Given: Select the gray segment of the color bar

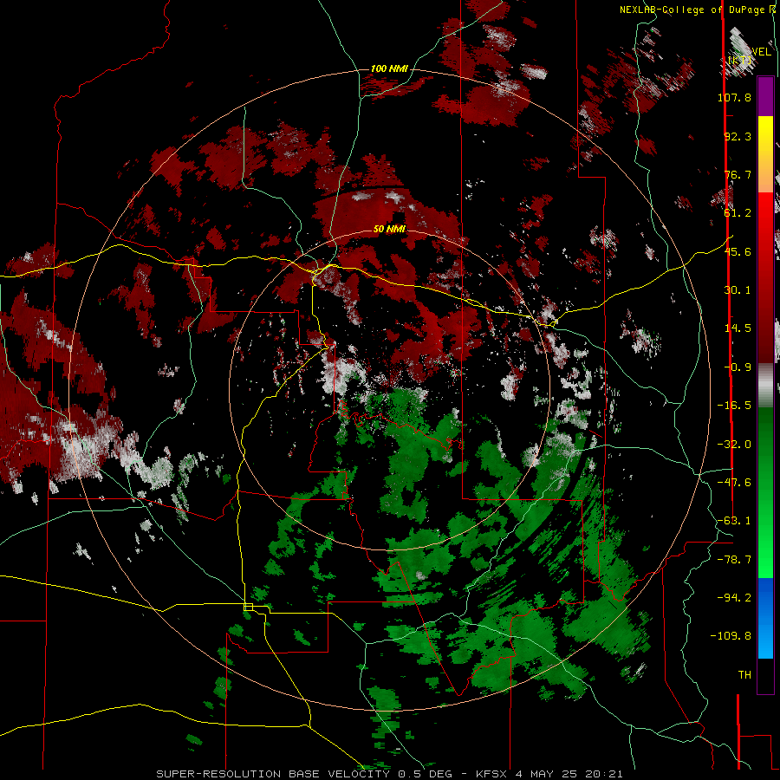Looking at the screenshot, I should tap(765, 386).
